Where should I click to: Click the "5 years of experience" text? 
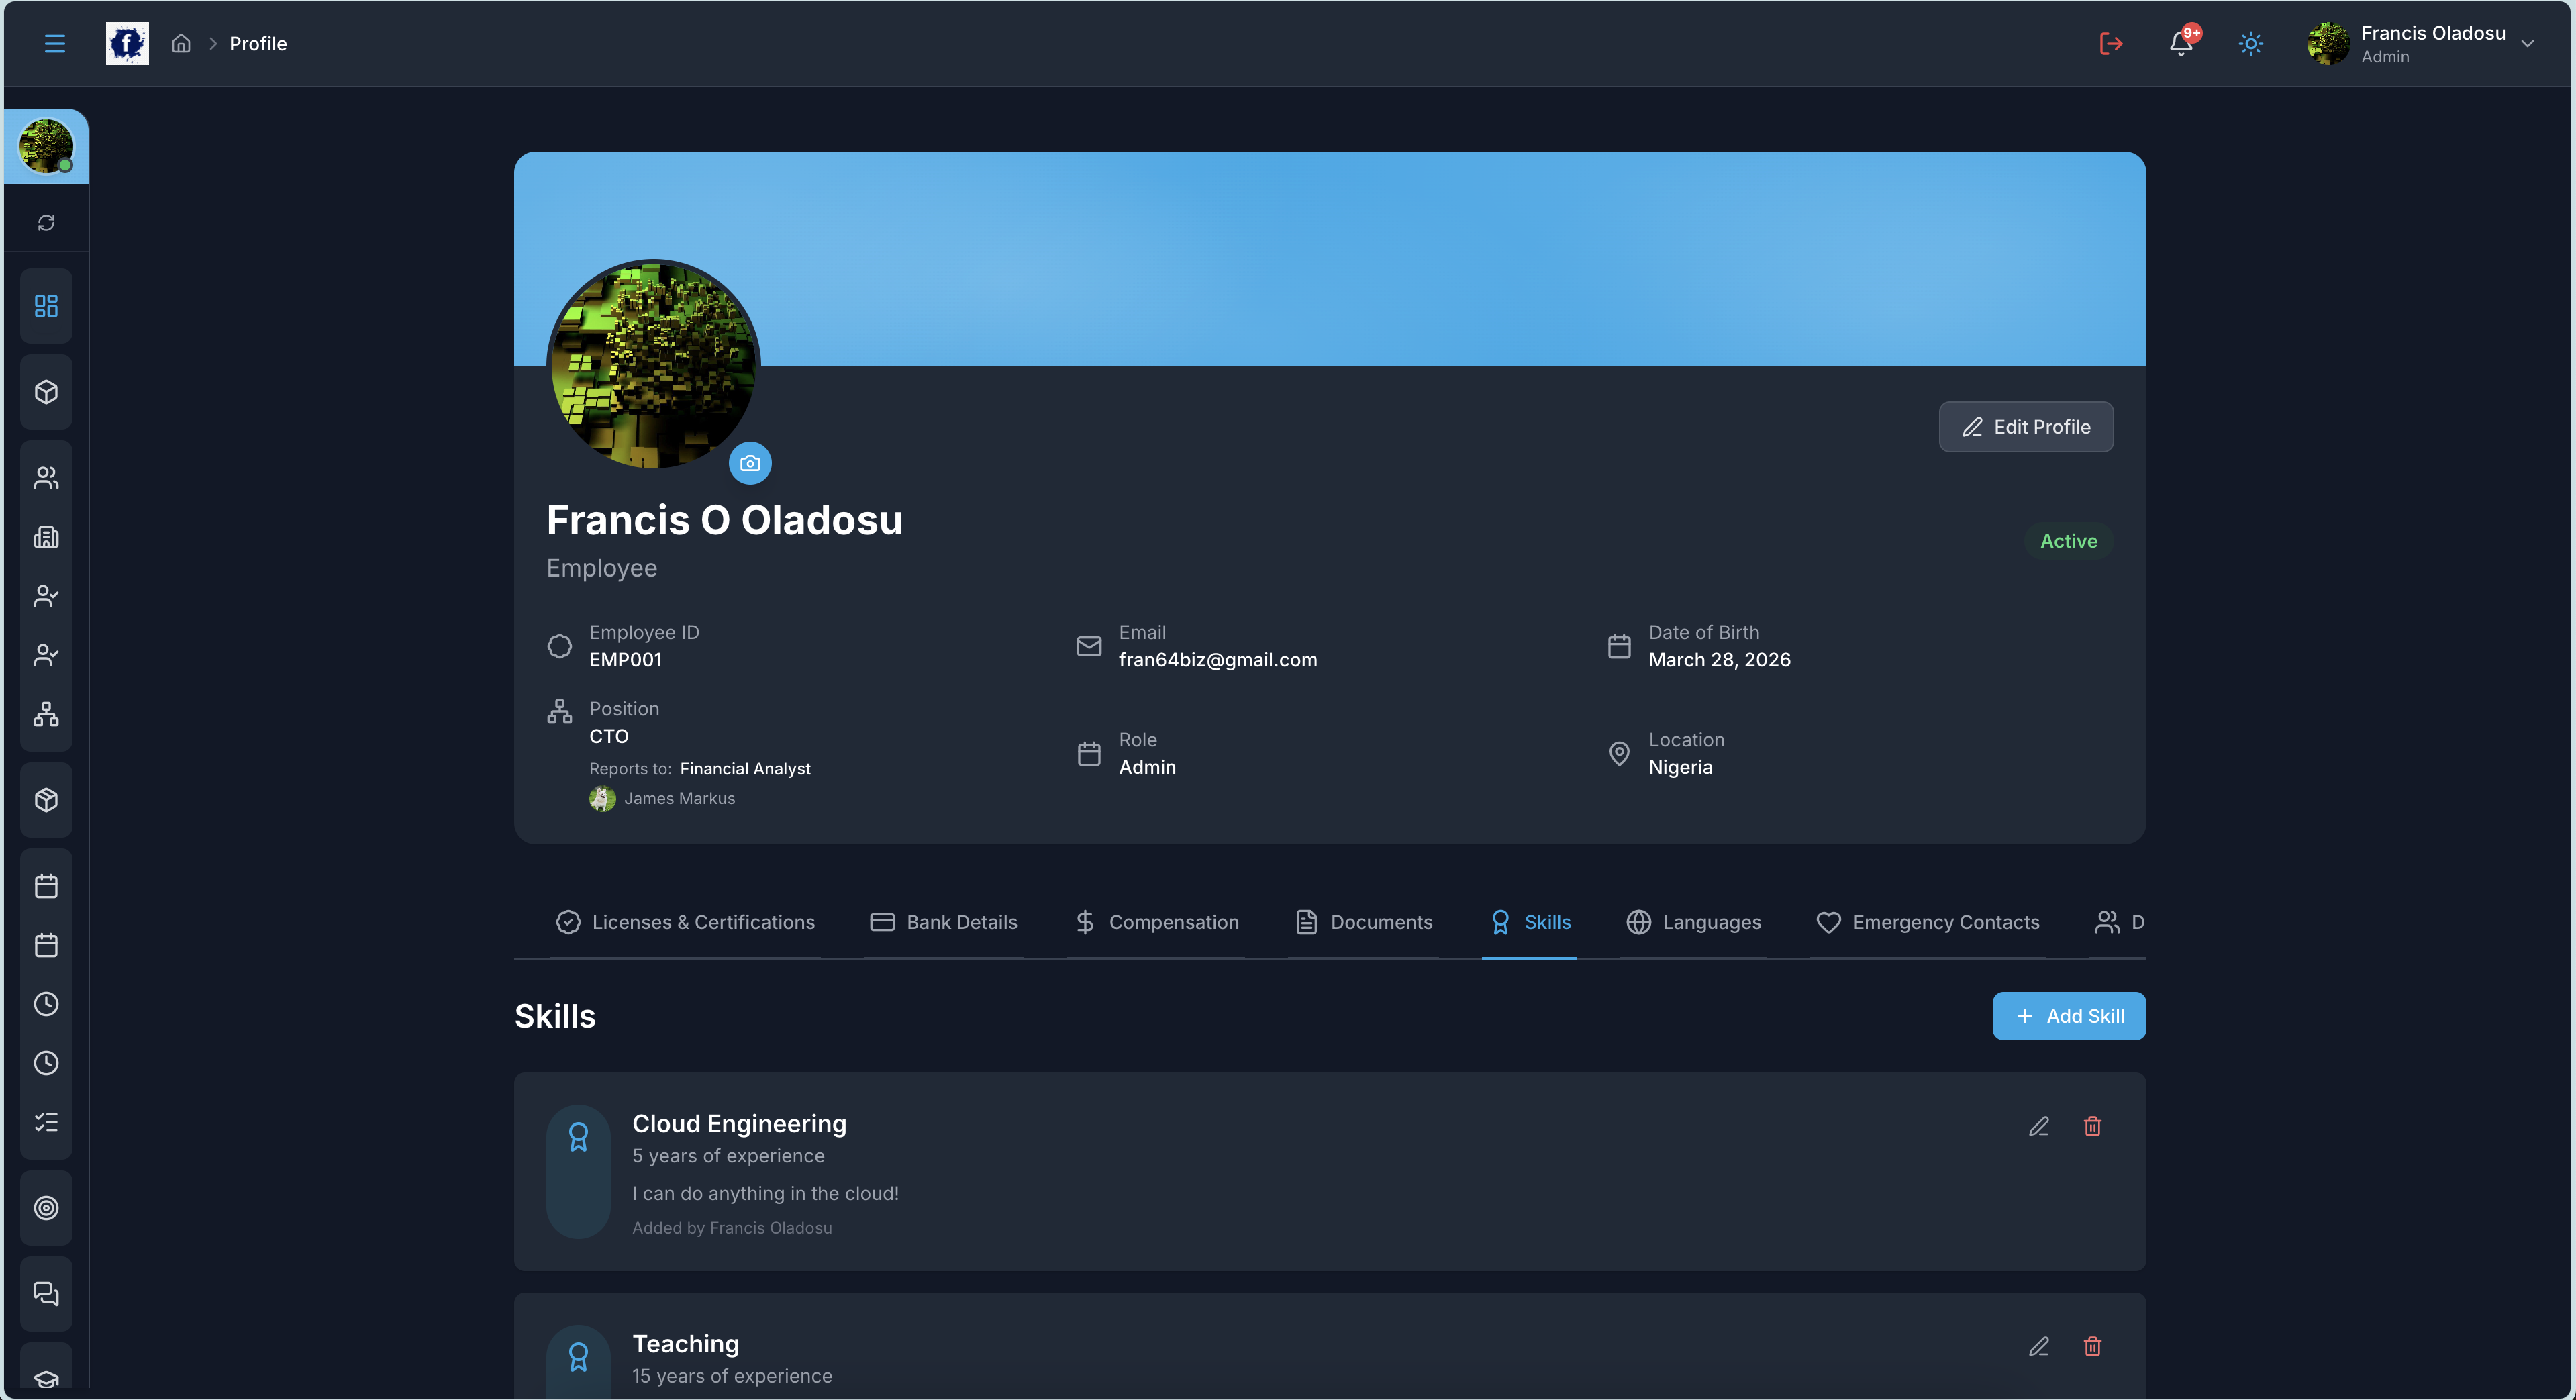pyautogui.click(x=728, y=1156)
